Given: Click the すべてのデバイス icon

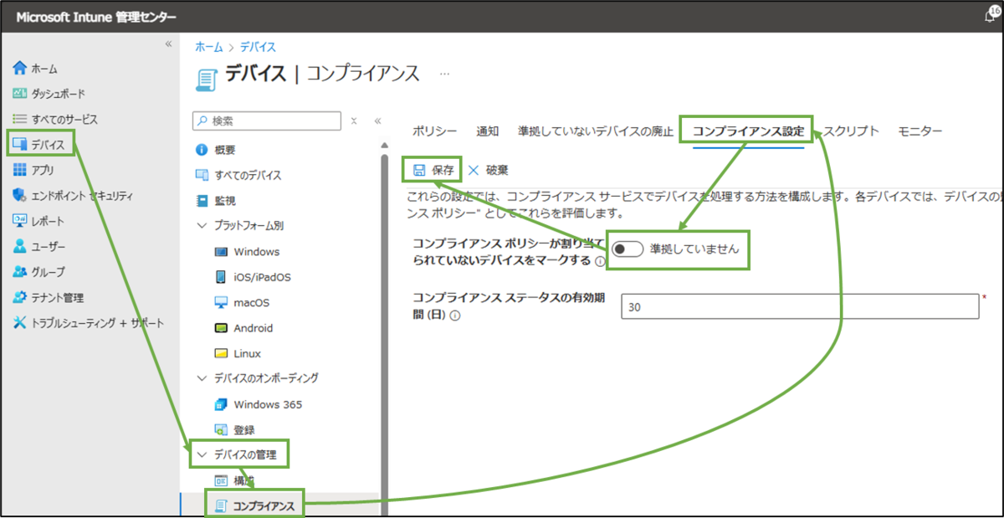Looking at the screenshot, I should point(201,175).
